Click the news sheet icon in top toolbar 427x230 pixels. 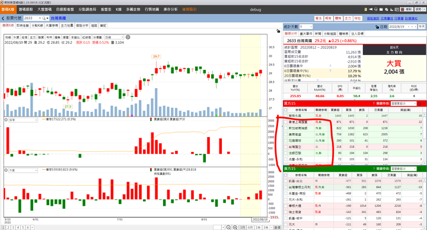coord(397,9)
